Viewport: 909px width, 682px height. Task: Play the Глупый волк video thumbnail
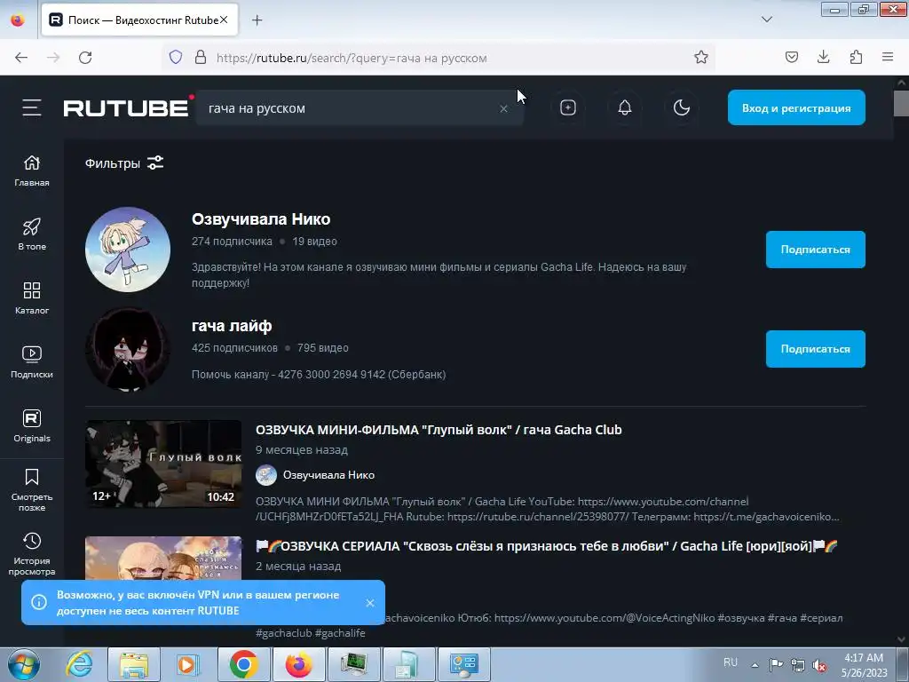[x=163, y=464]
